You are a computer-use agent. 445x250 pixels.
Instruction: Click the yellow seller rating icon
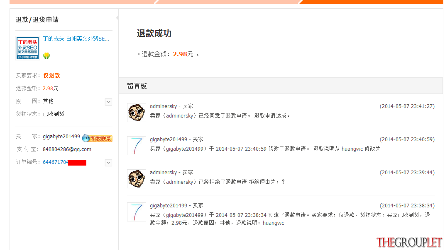46,55
